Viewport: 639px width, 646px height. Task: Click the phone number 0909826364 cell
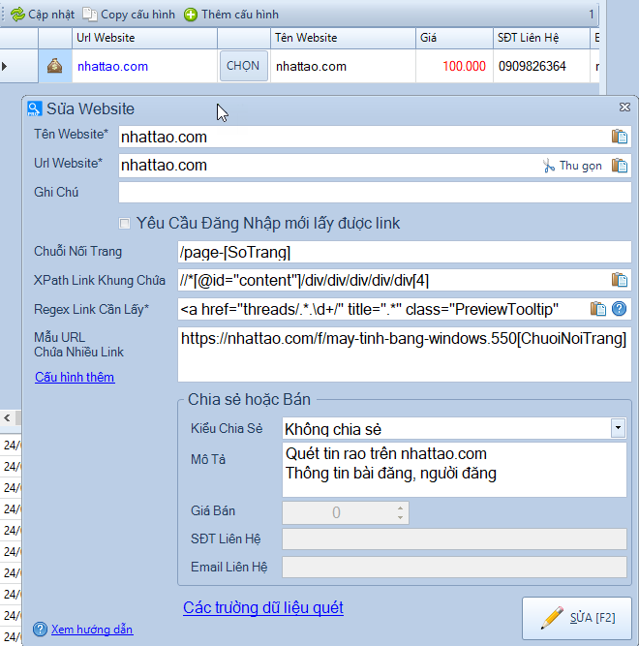coord(541,66)
